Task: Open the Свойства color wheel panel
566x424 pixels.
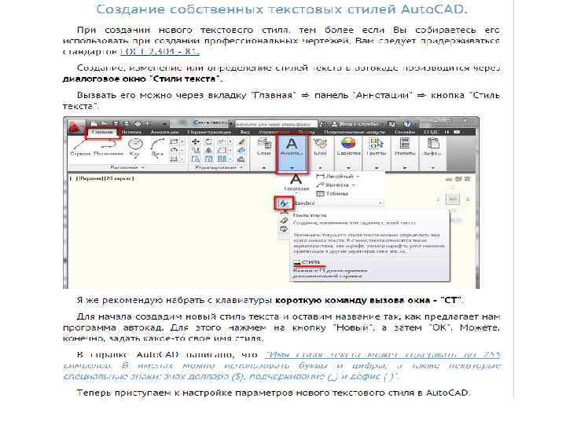Action: 348,147
